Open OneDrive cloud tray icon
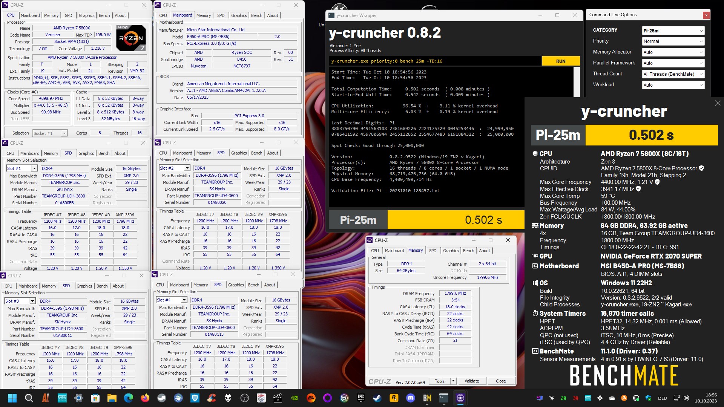724x407 pixels. (612, 398)
